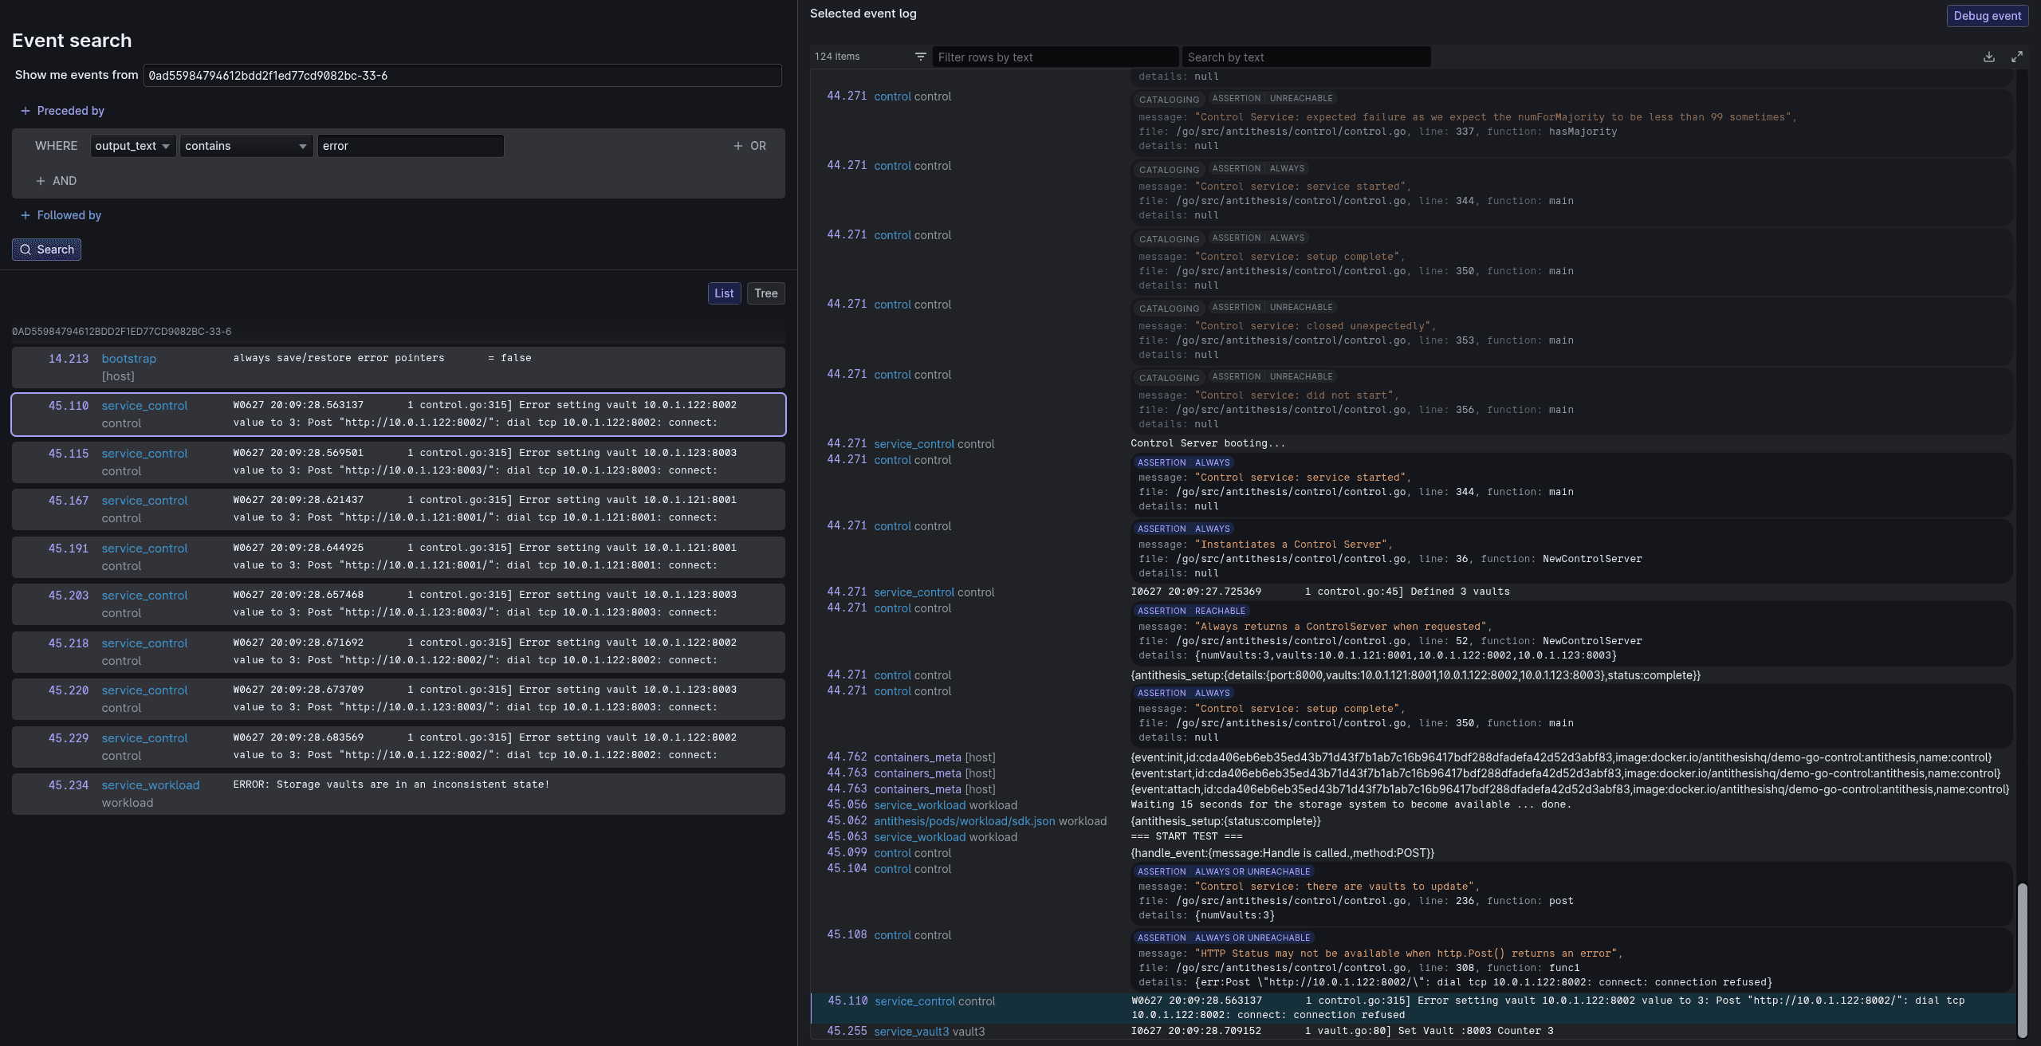Add a Followed by condition
The height and width of the screenshot is (1046, 2041).
point(61,215)
